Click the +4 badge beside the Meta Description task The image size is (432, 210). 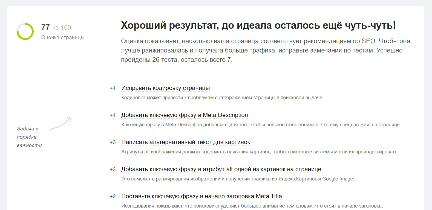click(113, 115)
